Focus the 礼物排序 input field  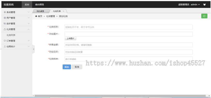click(129, 59)
